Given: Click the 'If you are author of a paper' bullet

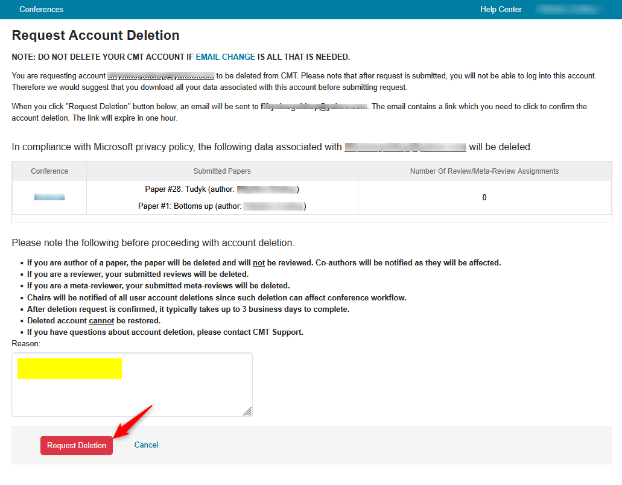Looking at the screenshot, I should (x=264, y=262).
